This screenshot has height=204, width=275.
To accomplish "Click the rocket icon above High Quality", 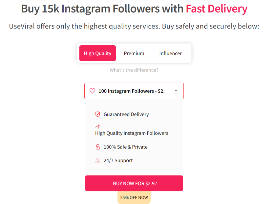I will tap(98, 126).
